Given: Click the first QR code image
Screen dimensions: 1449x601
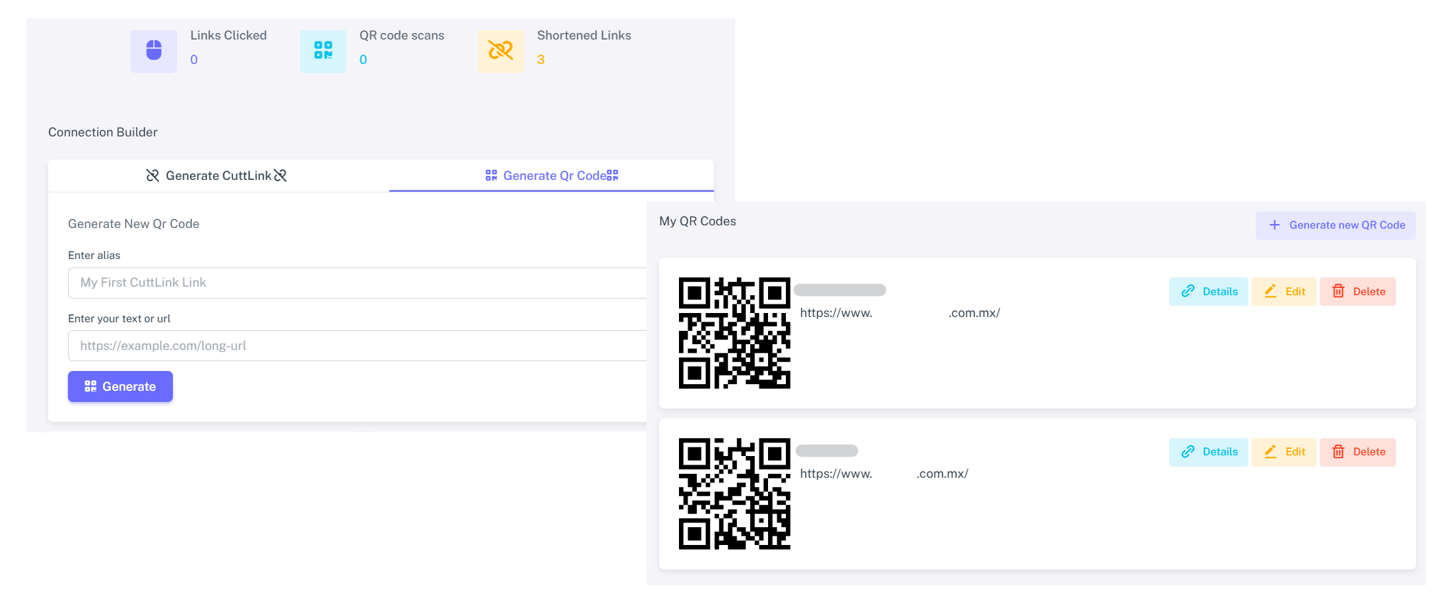Looking at the screenshot, I should point(734,333).
